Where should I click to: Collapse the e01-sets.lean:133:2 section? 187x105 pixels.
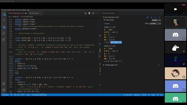104,17
